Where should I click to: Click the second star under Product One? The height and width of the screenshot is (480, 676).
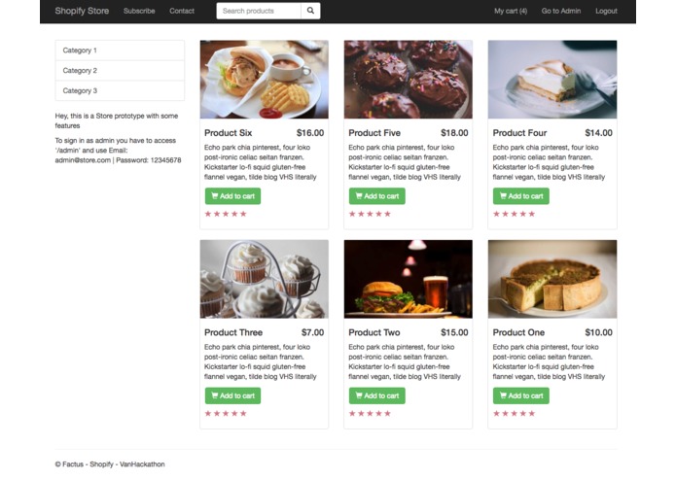pos(505,414)
